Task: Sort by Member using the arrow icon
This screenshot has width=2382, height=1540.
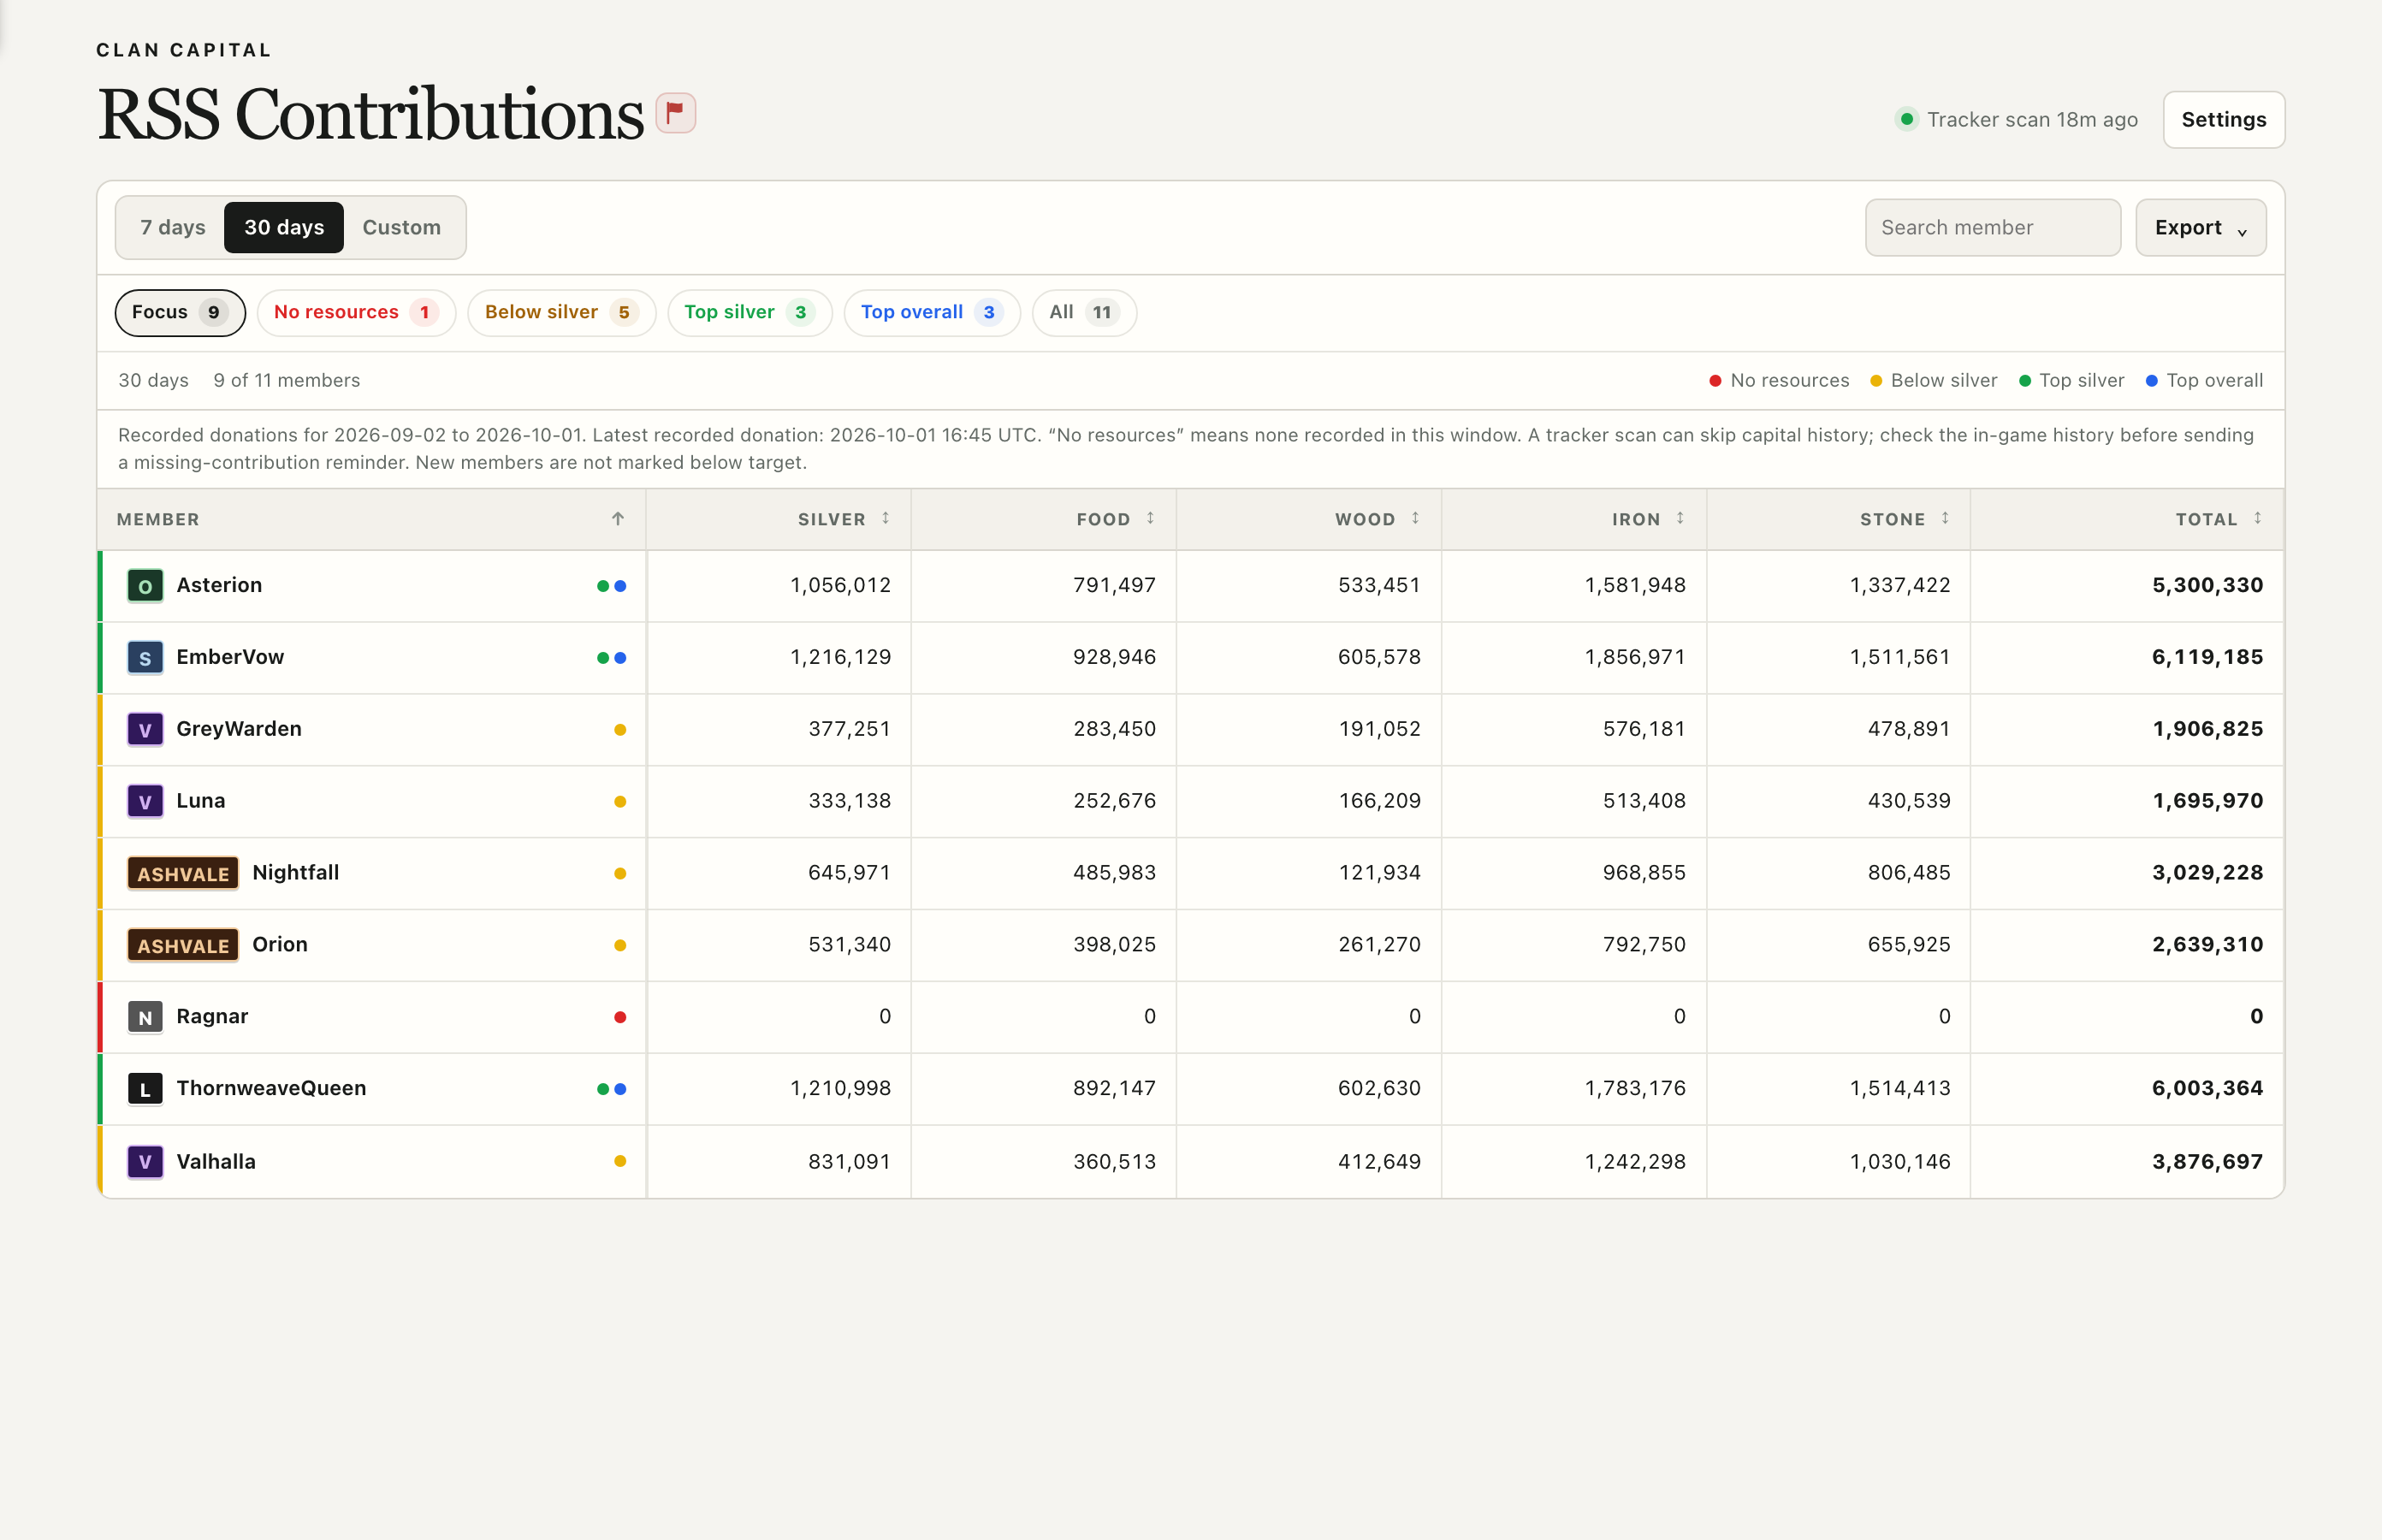Action: [618, 518]
